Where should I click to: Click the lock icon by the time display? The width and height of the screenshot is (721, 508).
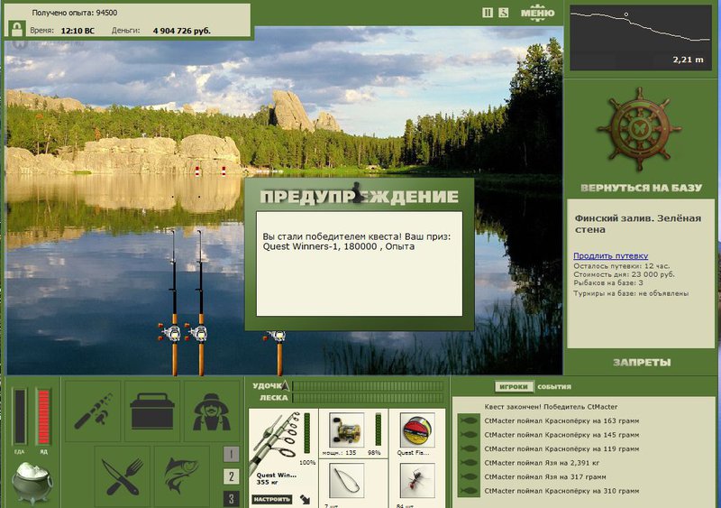pyautogui.click(x=17, y=29)
